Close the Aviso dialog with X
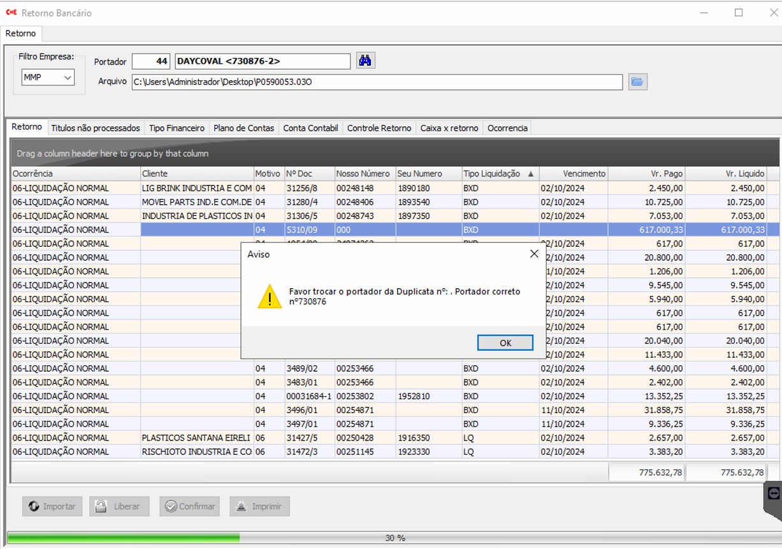The width and height of the screenshot is (782, 549). click(x=534, y=254)
